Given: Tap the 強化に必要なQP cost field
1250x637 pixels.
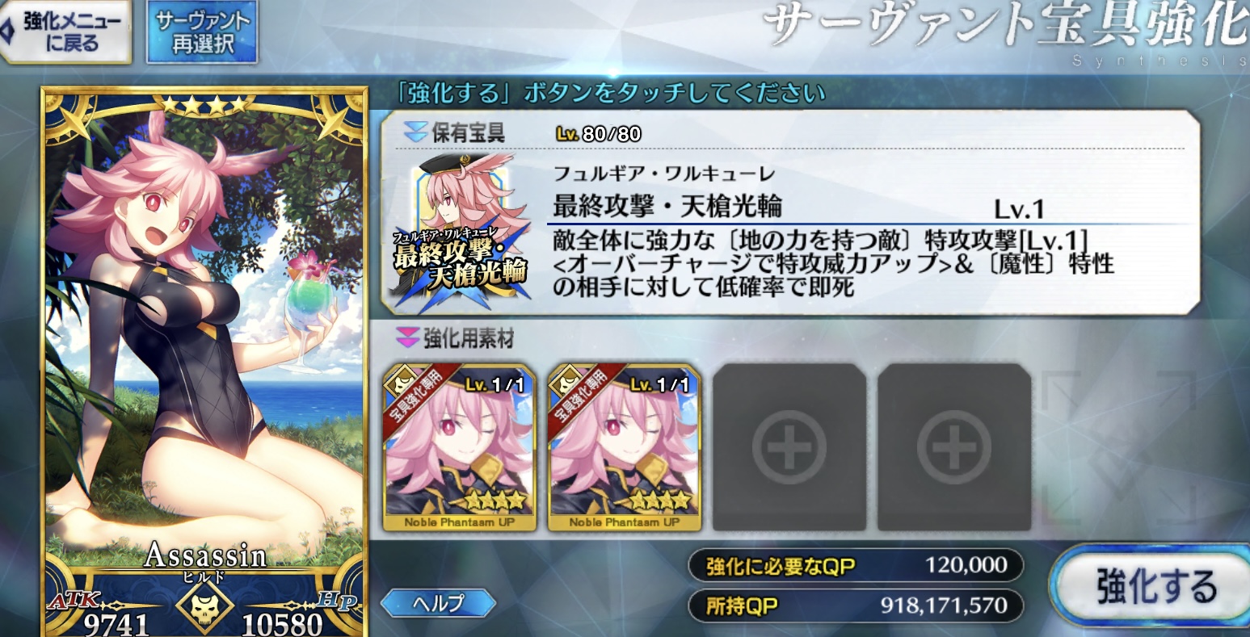Looking at the screenshot, I should point(856,565).
